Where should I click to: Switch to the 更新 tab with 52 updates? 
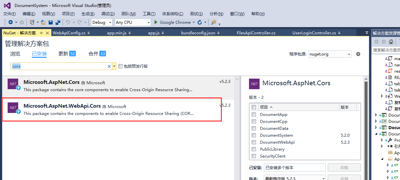tap(67, 54)
